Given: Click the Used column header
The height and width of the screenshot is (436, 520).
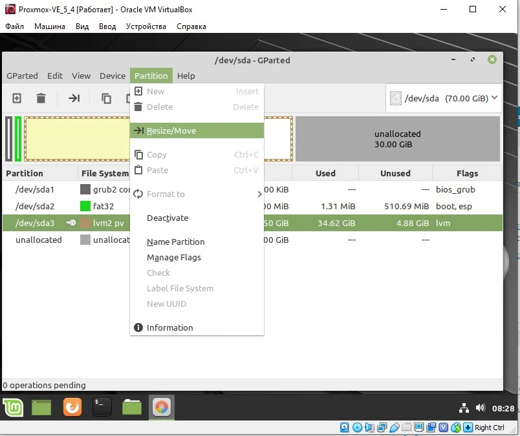Looking at the screenshot, I should tap(325, 173).
